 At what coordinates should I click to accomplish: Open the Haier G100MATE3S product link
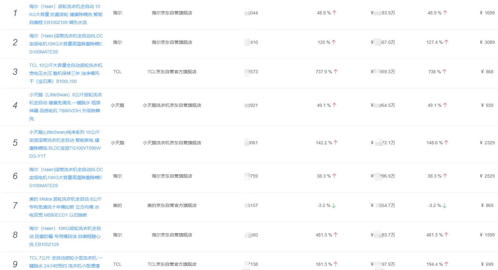pos(66,44)
